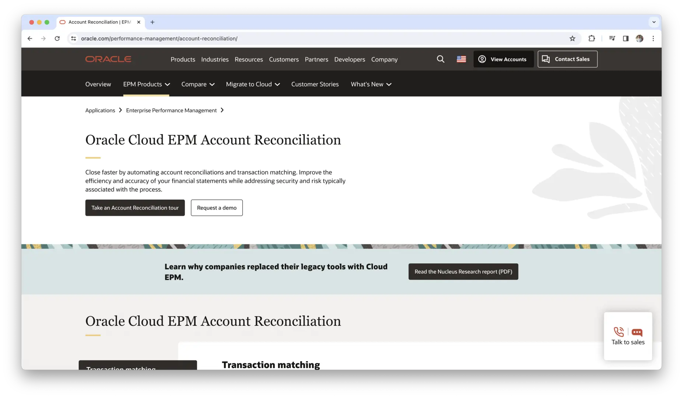Click Take an Account Reconciliation tour
The width and height of the screenshot is (683, 398).
135,208
